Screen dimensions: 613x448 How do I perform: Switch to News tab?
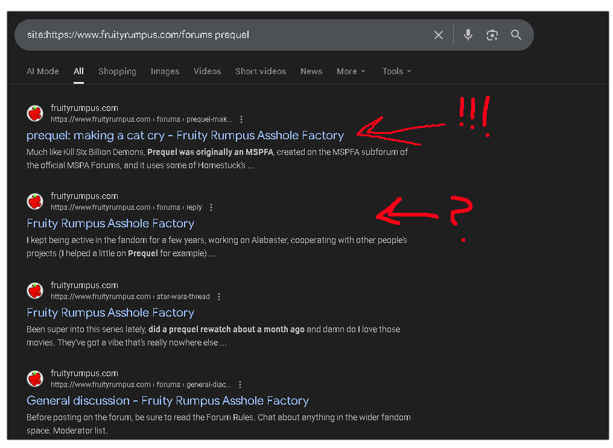coord(311,72)
